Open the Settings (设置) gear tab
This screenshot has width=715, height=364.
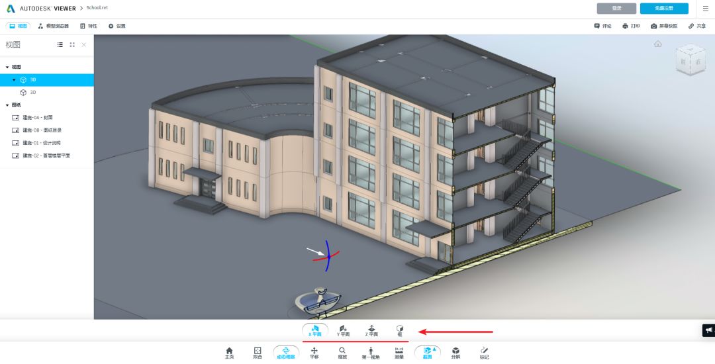(117, 26)
